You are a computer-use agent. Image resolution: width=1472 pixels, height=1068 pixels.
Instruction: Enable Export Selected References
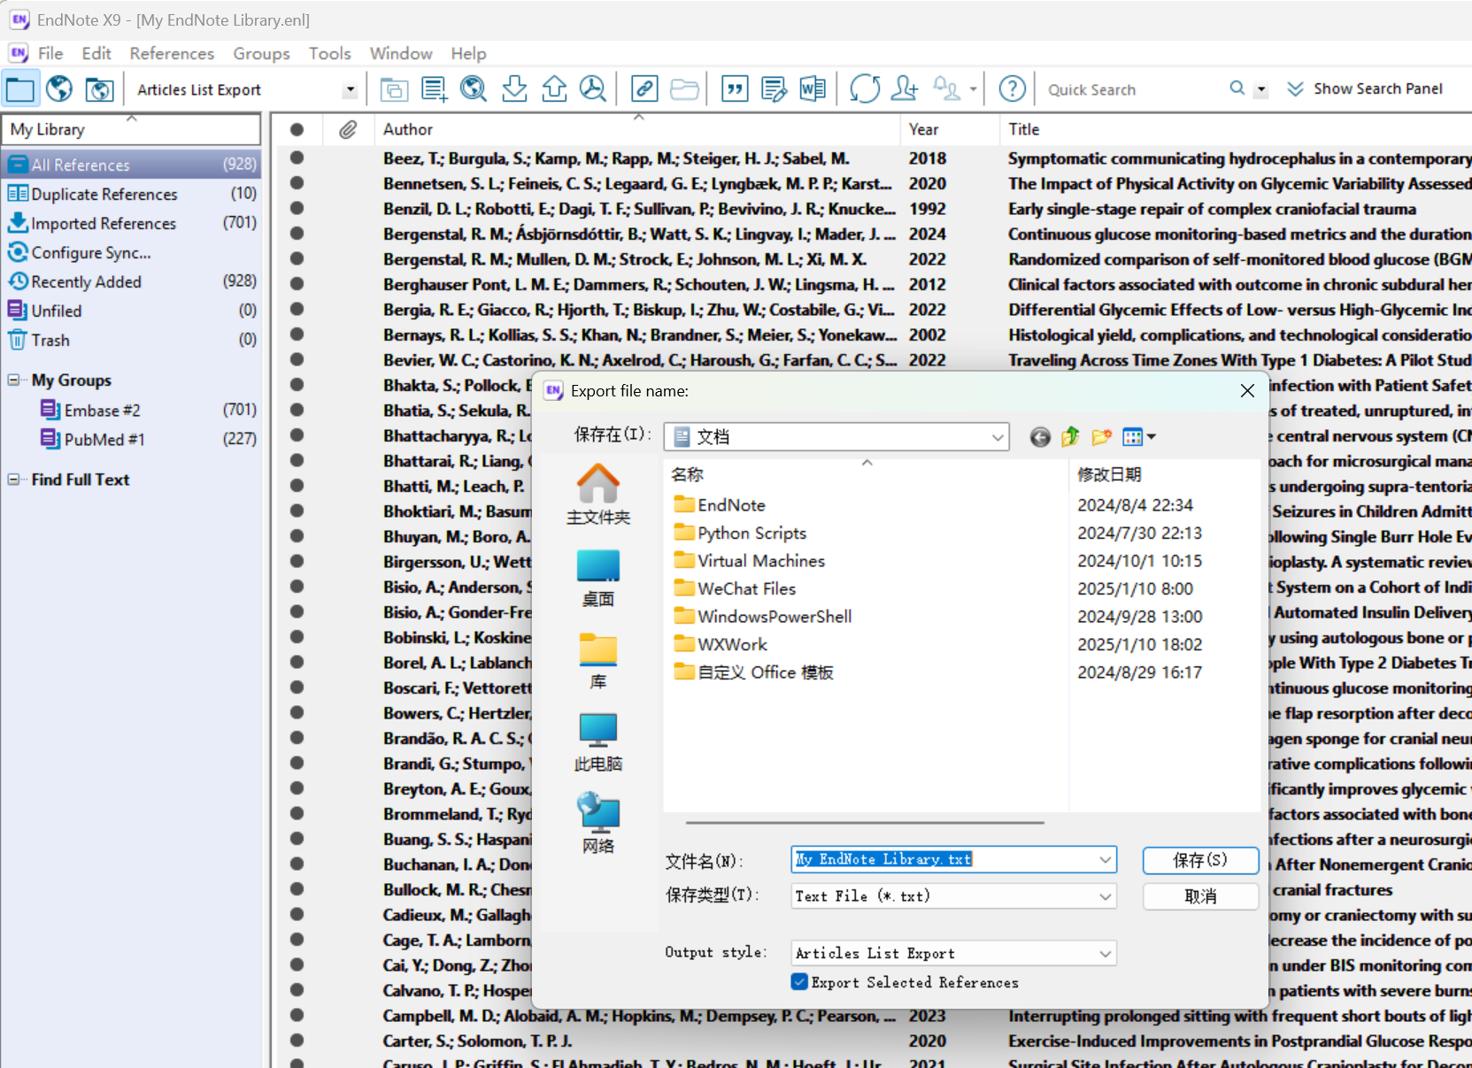799,982
